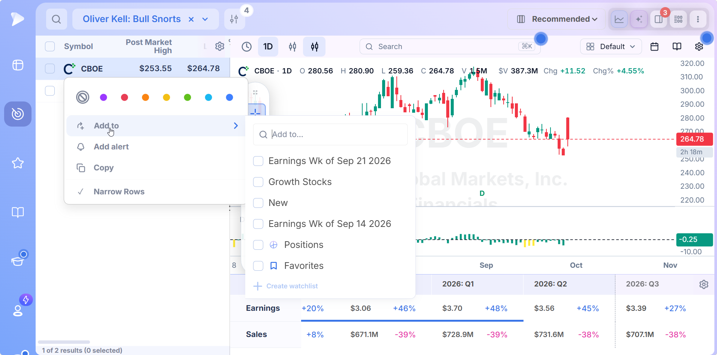This screenshot has width=717, height=355.
Task: Click the clock history icon in chart toolbar
Action: click(x=246, y=46)
